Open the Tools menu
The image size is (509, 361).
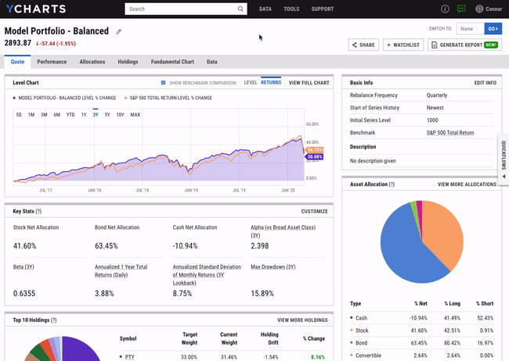click(x=291, y=9)
